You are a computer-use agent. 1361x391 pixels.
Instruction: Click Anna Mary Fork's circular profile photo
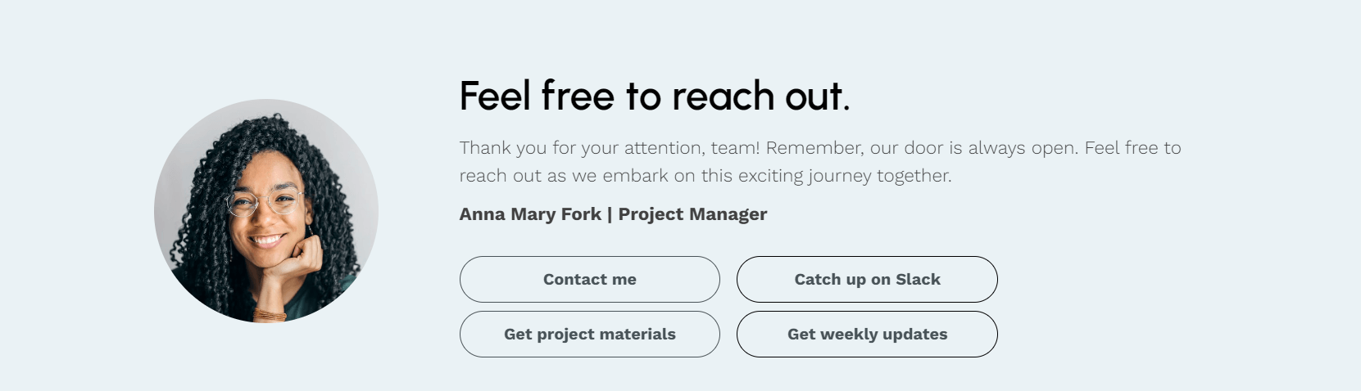coord(266,211)
